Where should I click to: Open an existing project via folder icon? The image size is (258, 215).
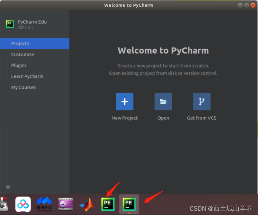[x=163, y=101]
